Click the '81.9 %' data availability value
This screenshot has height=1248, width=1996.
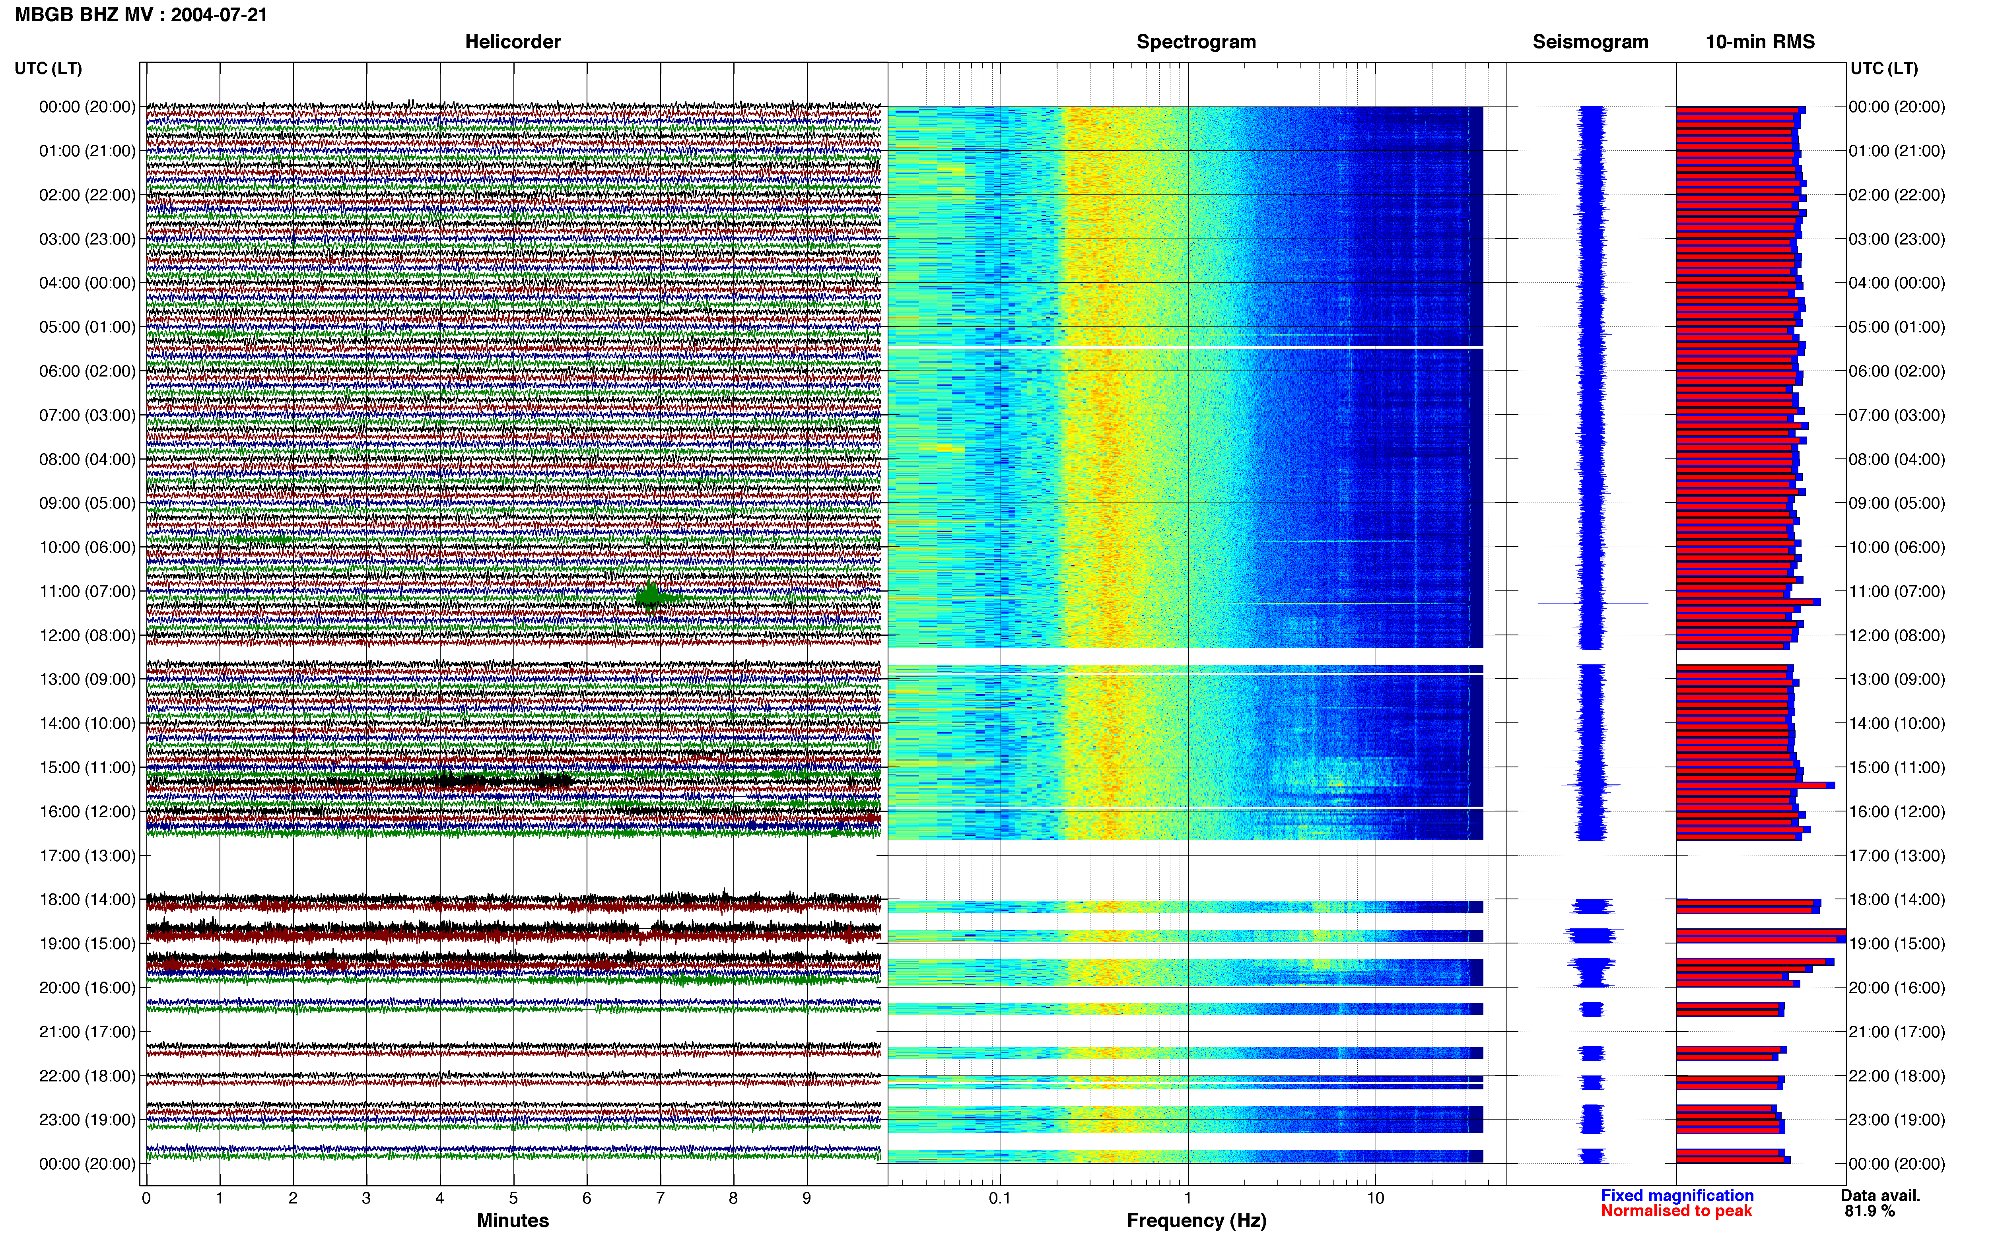click(x=1870, y=1211)
